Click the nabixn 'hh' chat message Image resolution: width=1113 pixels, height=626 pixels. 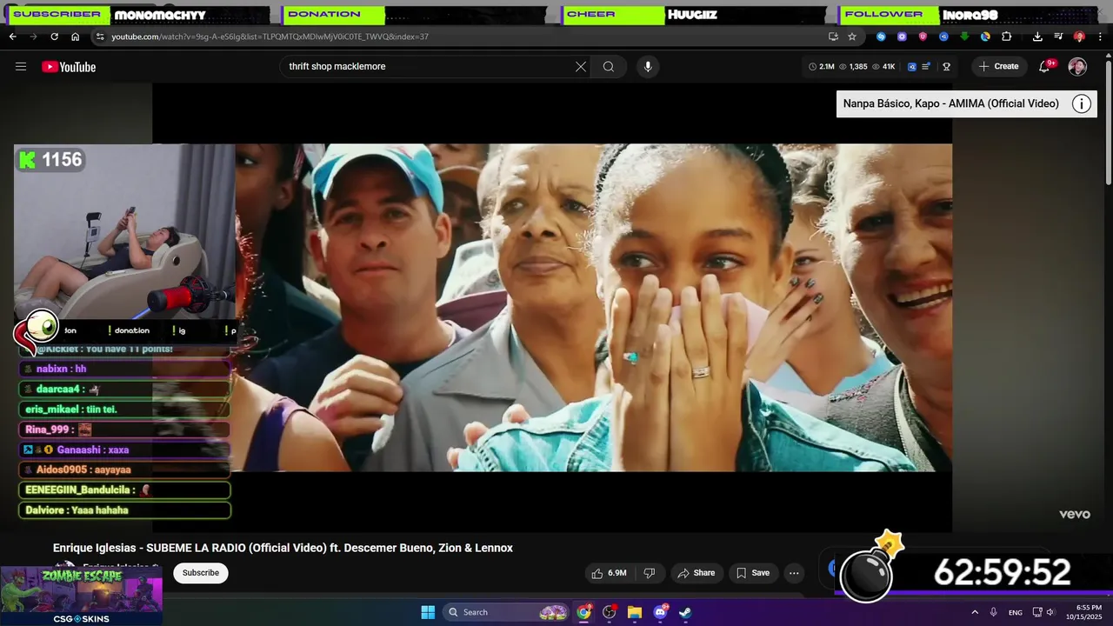tap(124, 369)
